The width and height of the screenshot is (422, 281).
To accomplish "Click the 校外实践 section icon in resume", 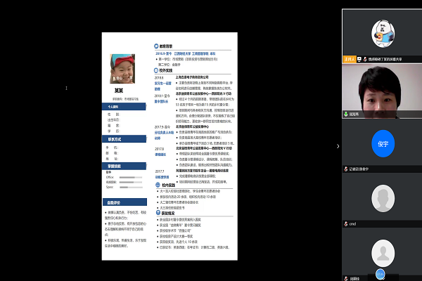I will coord(156,70).
